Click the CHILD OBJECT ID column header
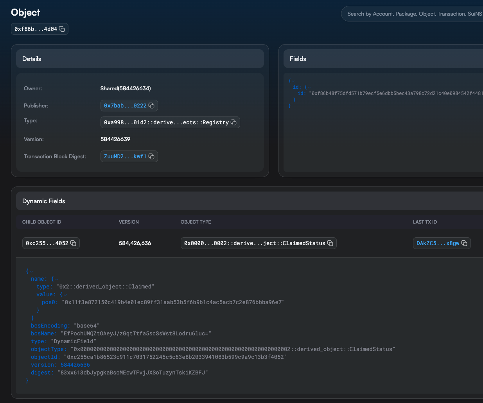This screenshot has width=483, height=403. [x=42, y=222]
